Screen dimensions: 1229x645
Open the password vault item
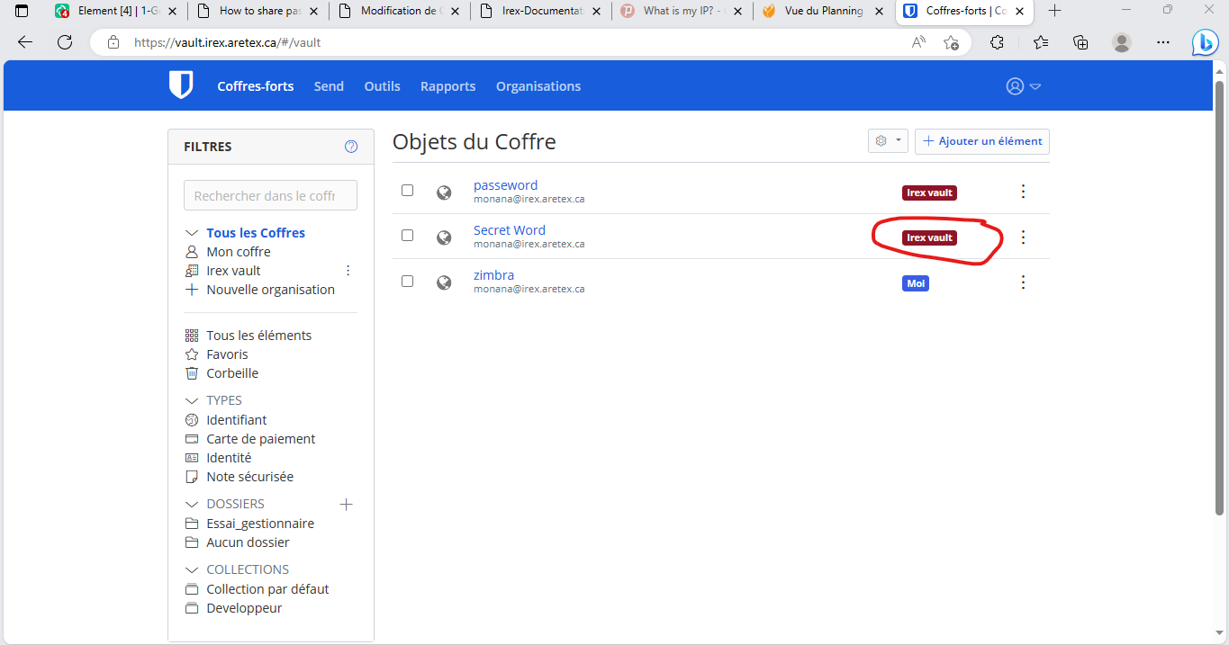pos(505,185)
